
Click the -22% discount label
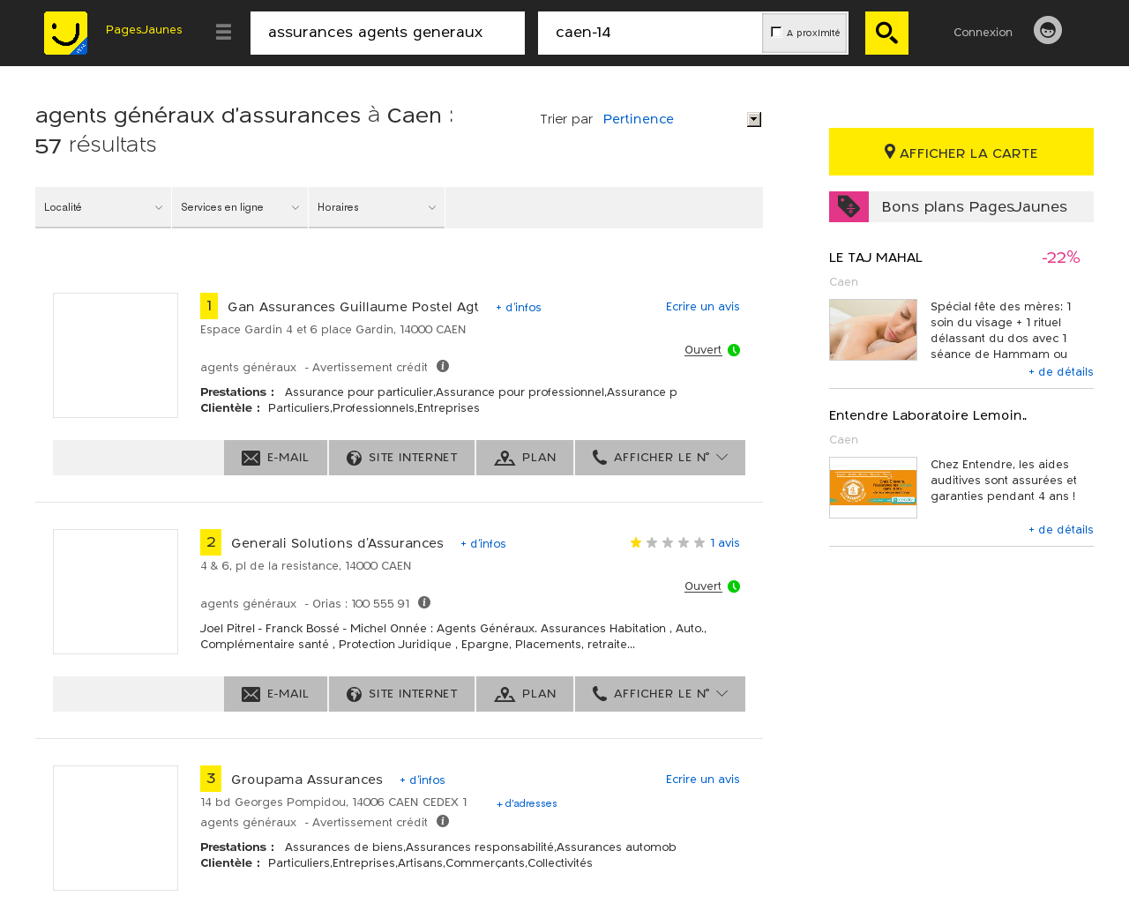click(x=1061, y=257)
